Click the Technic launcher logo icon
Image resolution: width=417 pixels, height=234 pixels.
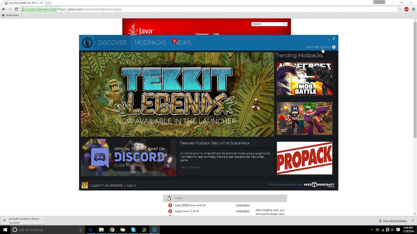[x=87, y=43]
